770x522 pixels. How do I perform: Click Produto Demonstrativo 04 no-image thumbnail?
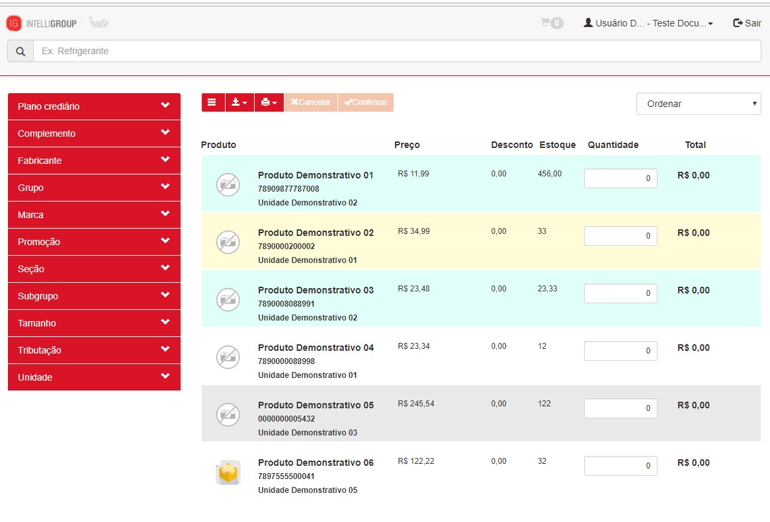pos(228,357)
